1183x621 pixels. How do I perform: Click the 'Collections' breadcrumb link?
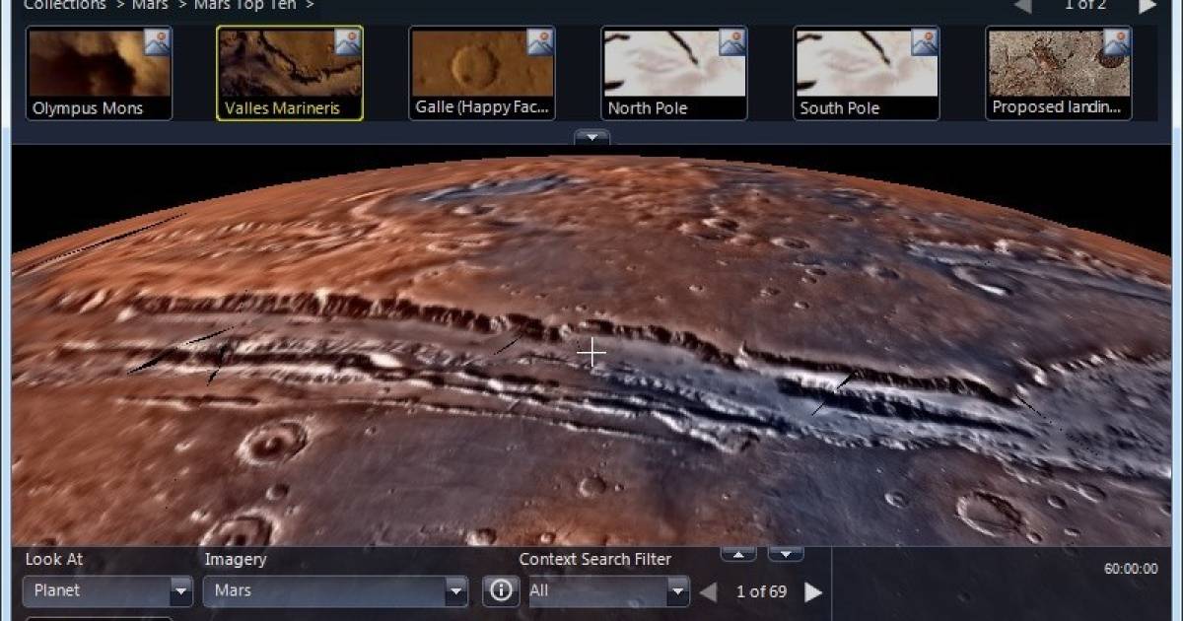[x=65, y=6]
